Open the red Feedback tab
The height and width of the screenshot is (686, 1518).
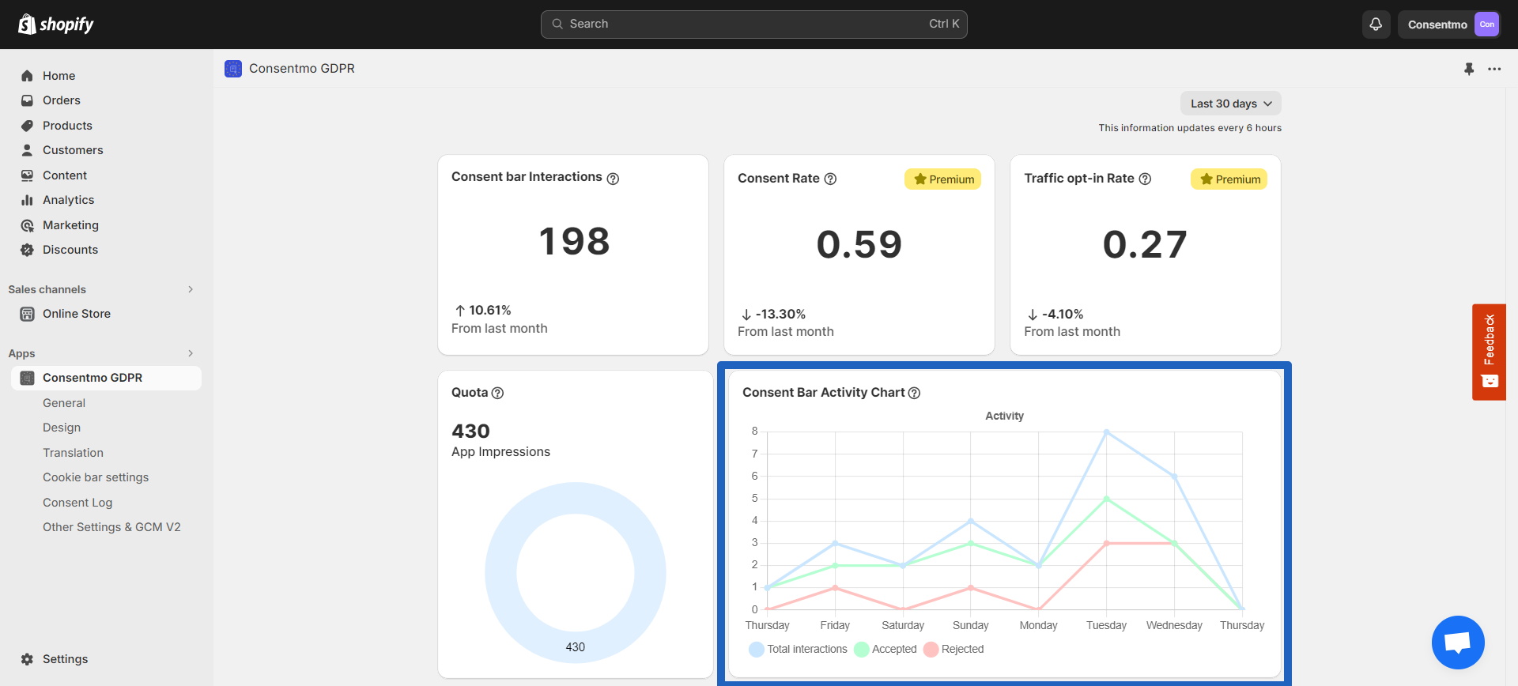(x=1490, y=352)
